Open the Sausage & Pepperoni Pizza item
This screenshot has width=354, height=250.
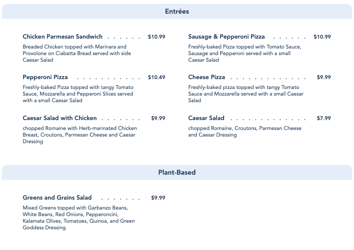(226, 37)
